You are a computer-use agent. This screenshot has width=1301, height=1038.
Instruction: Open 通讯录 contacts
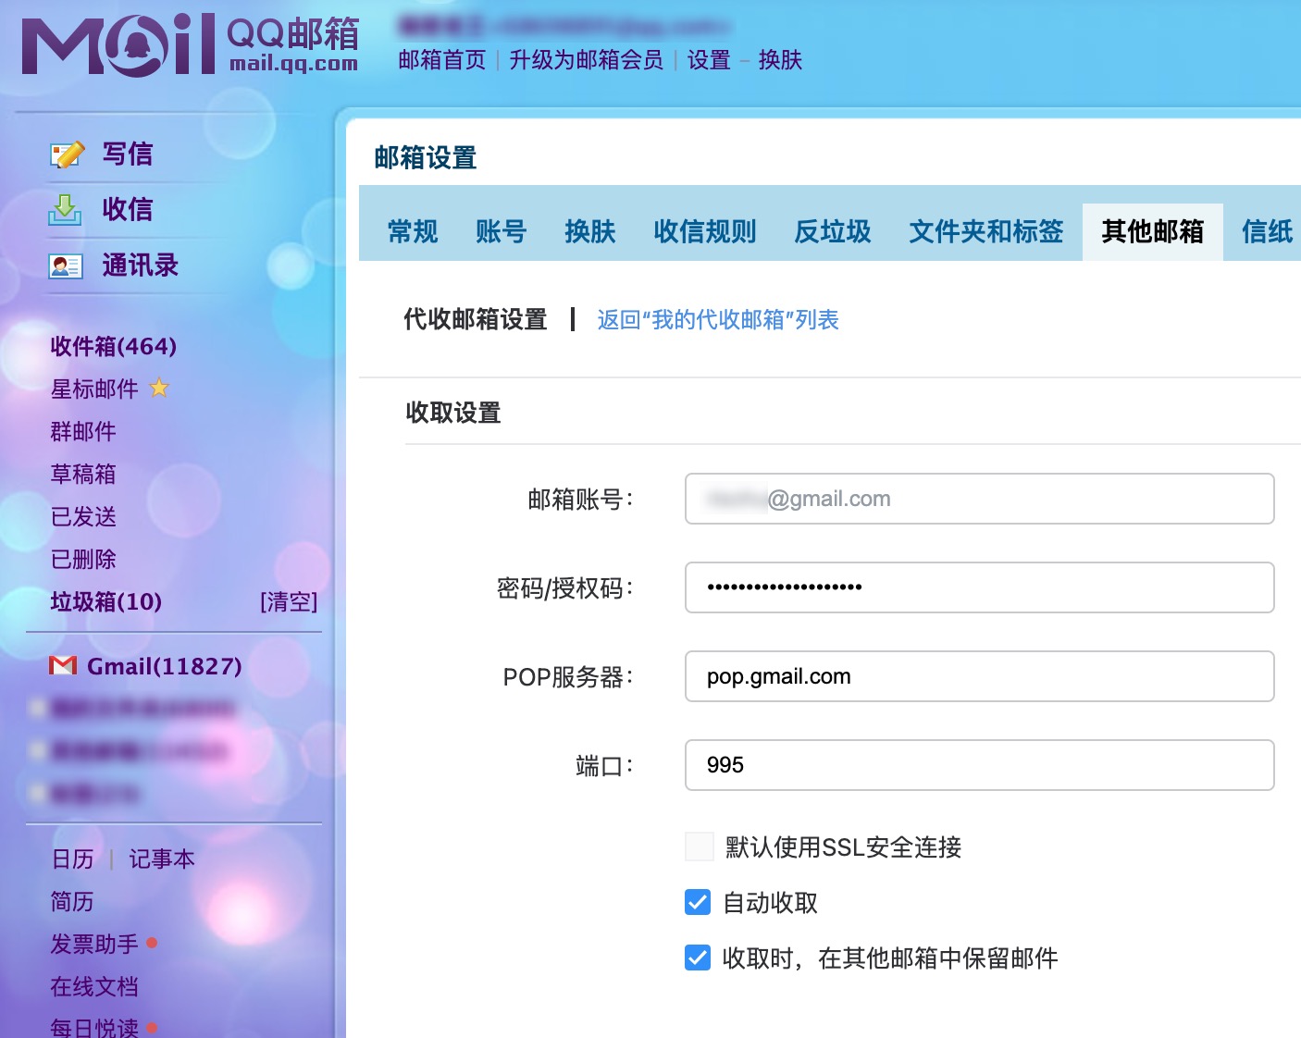tap(141, 266)
